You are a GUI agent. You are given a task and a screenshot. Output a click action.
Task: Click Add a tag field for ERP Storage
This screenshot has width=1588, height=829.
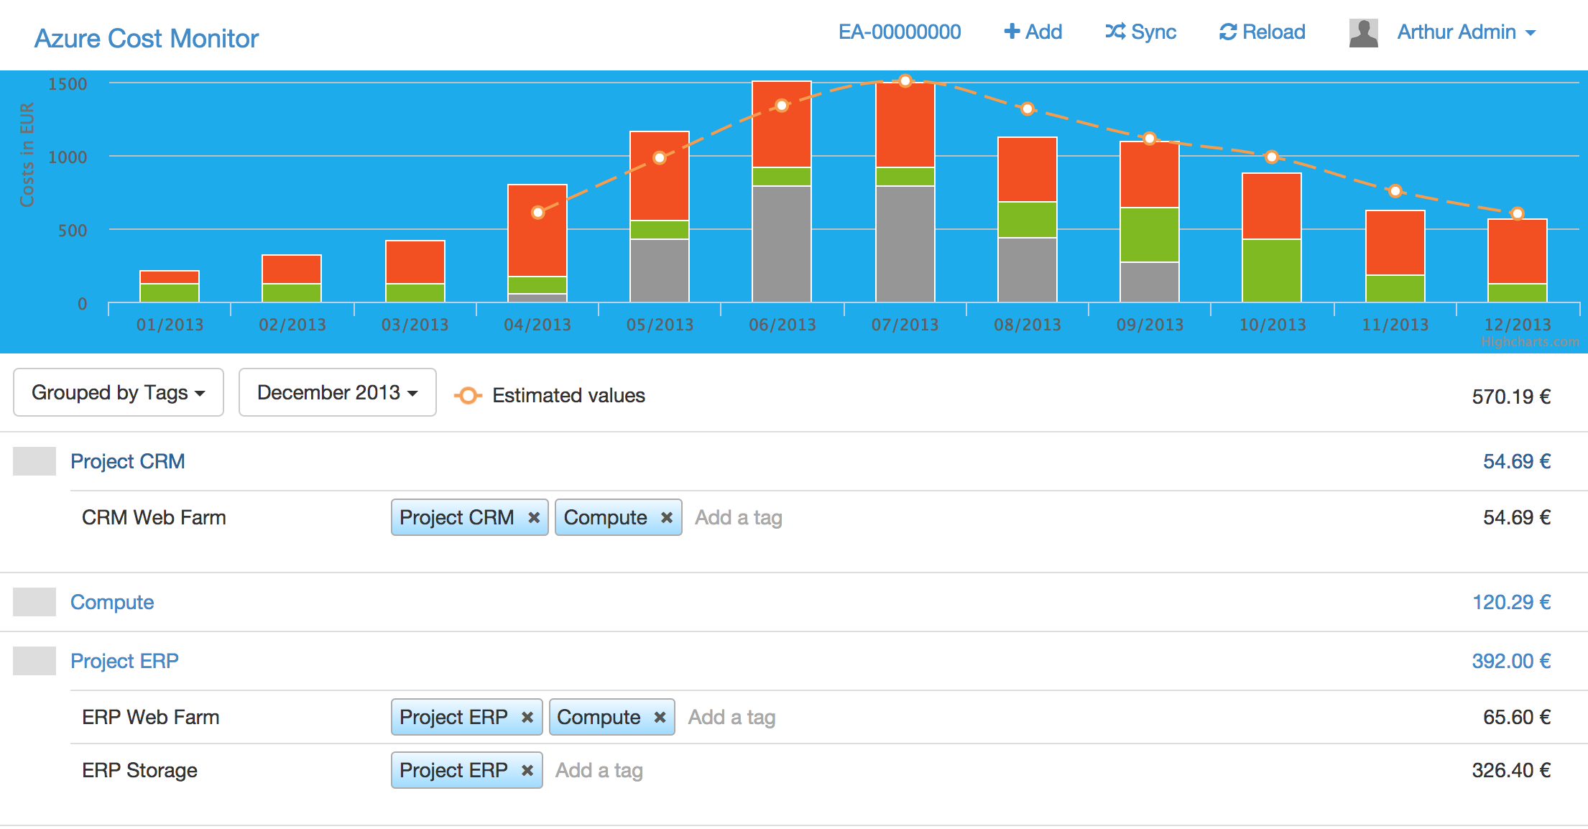599,770
